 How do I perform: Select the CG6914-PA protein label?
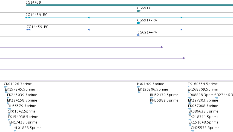click(x=147, y=32)
